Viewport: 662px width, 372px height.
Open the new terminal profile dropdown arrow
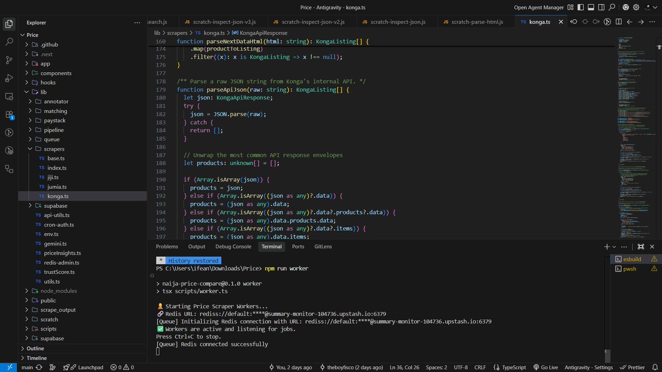point(614,247)
